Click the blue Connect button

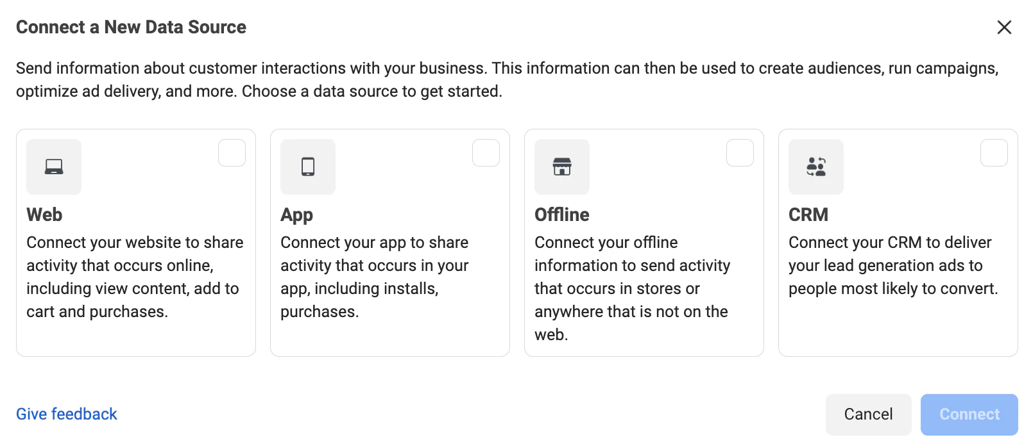pyautogui.click(x=969, y=414)
